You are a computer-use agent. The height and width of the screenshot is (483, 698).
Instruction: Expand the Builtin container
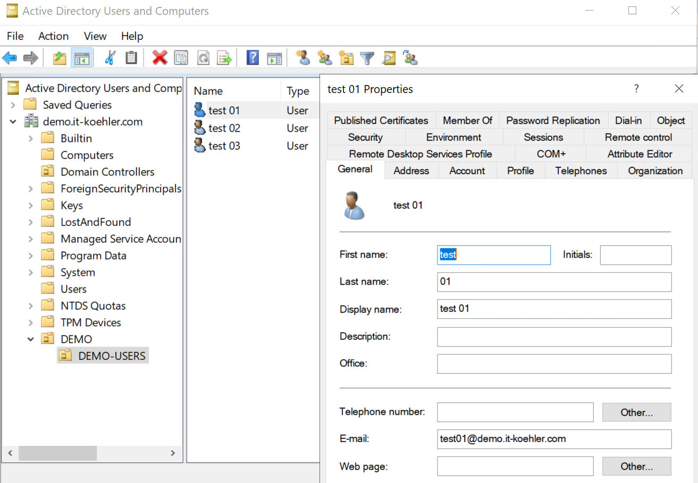click(x=31, y=138)
